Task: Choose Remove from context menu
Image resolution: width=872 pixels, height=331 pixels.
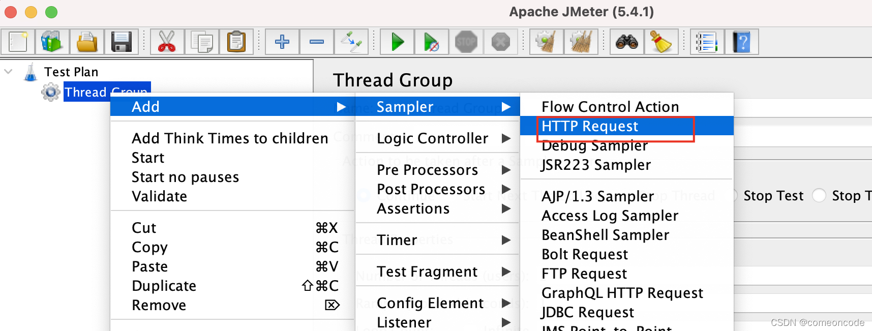Action: coord(232,305)
